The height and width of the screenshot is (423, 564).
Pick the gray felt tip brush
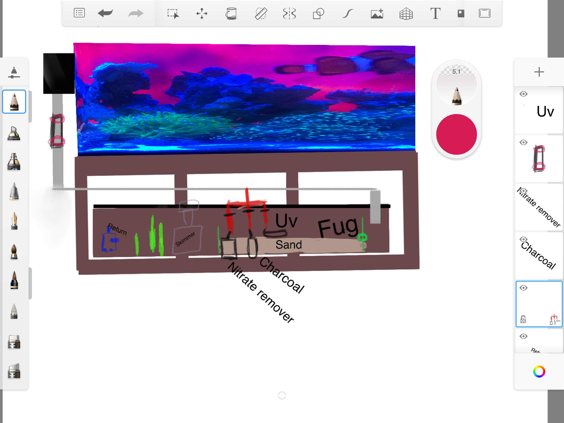pyautogui.click(x=14, y=311)
